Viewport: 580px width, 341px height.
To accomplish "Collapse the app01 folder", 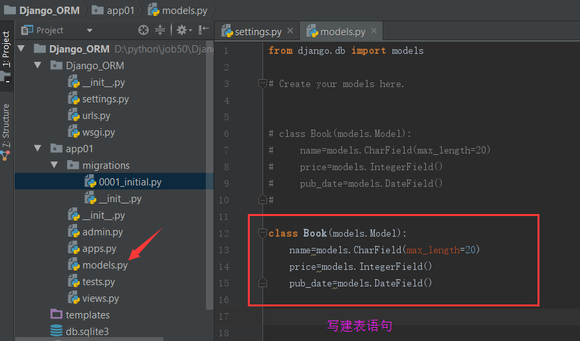I will pyautogui.click(x=38, y=148).
